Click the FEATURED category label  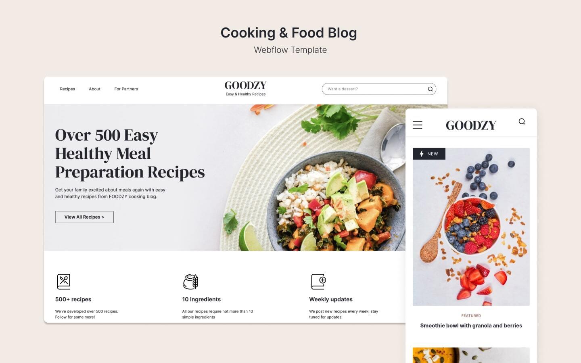pyautogui.click(x=471, y=316)
